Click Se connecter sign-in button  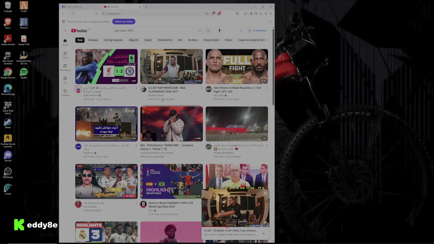coord(257,30)
